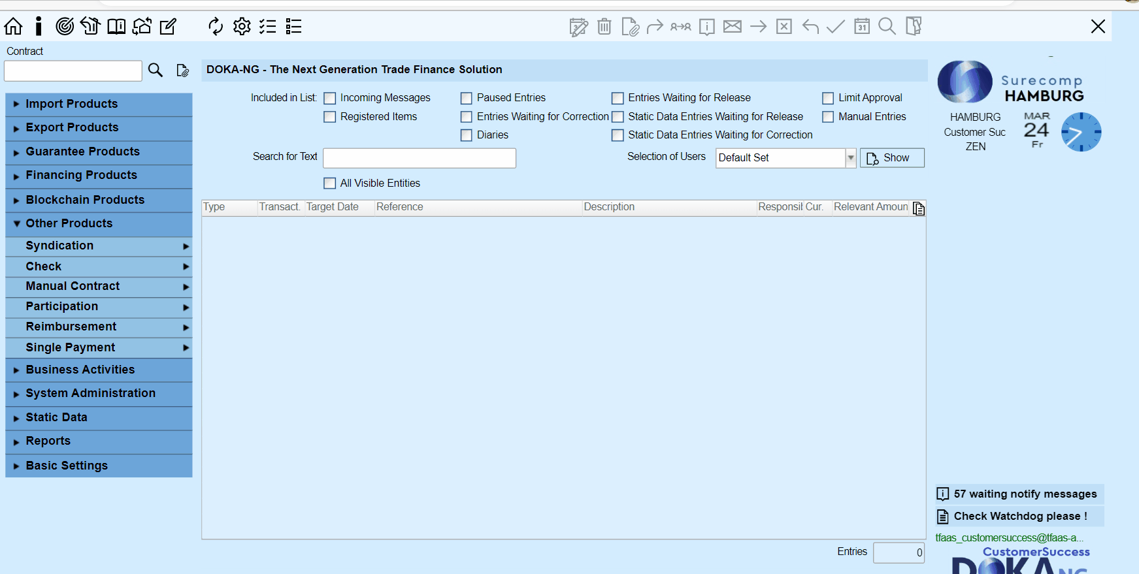Click the notify message bubble toolbar icon

[x=706, y=27]
